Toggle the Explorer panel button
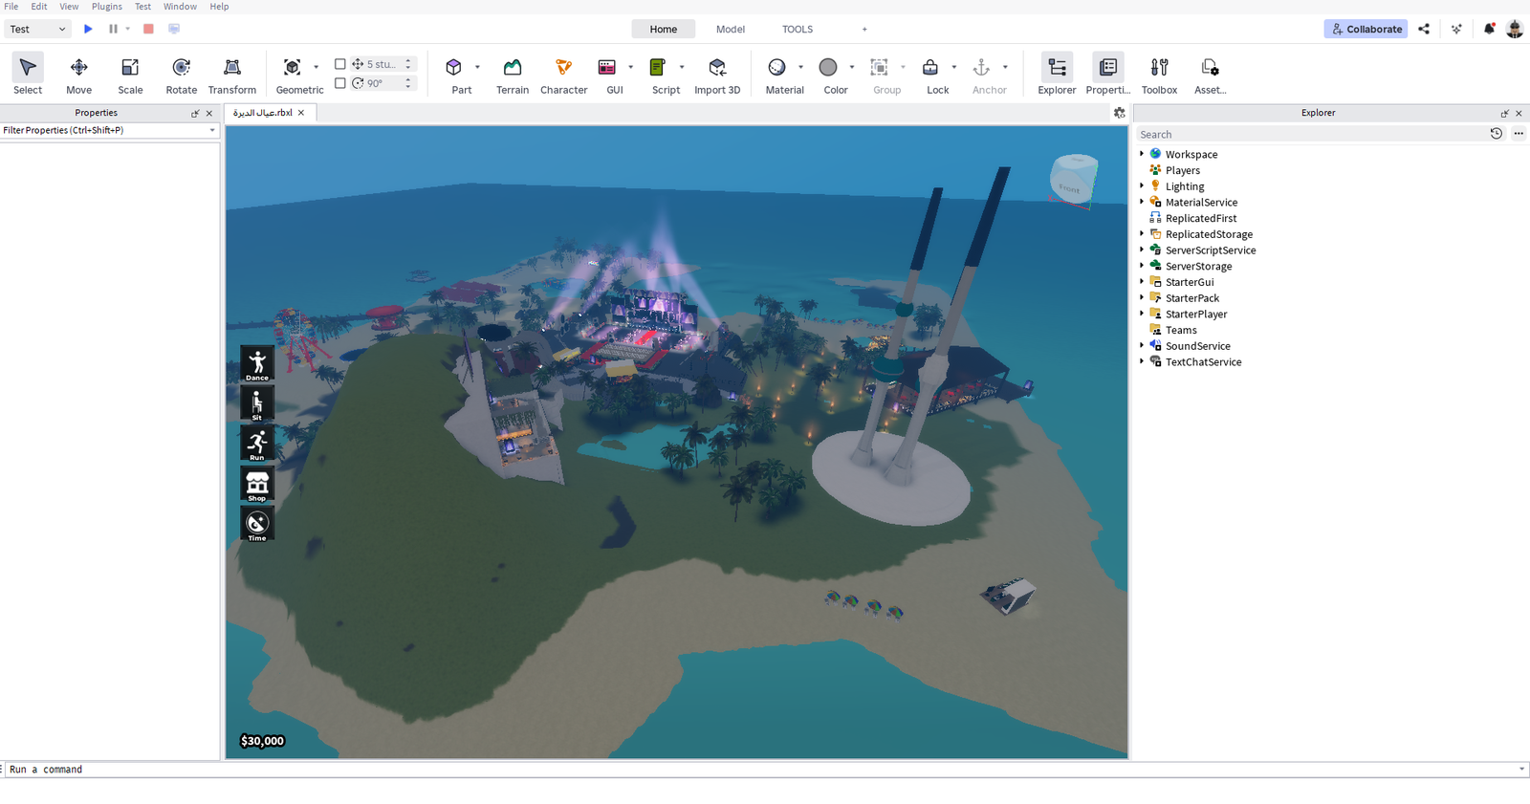The width and height of the screenshot is (1530, 804). pyautogui.click(x=1057, y=75)
